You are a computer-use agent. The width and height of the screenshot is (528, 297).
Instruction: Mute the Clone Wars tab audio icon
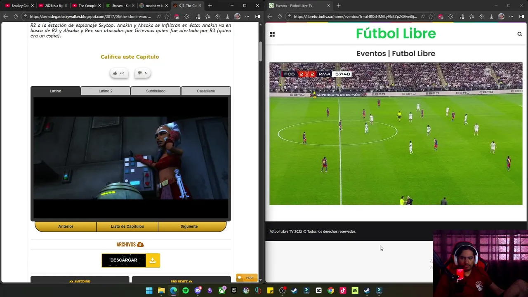pos(181,6)
